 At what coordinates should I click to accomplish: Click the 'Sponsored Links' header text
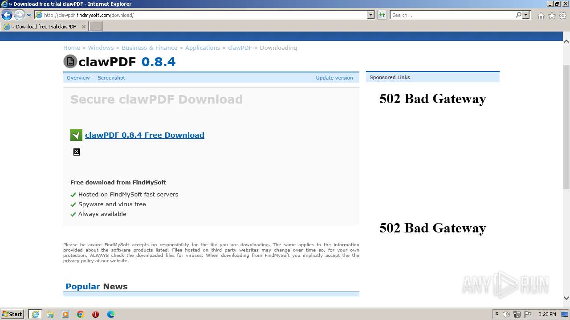coord(390,77)
